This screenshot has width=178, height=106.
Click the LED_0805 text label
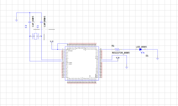(141, 47)
